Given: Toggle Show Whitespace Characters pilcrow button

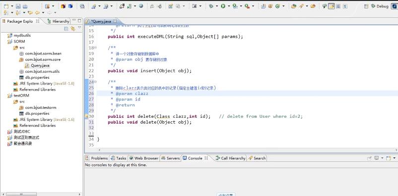Looking at the screenshot, I should (x=345, y=6).
